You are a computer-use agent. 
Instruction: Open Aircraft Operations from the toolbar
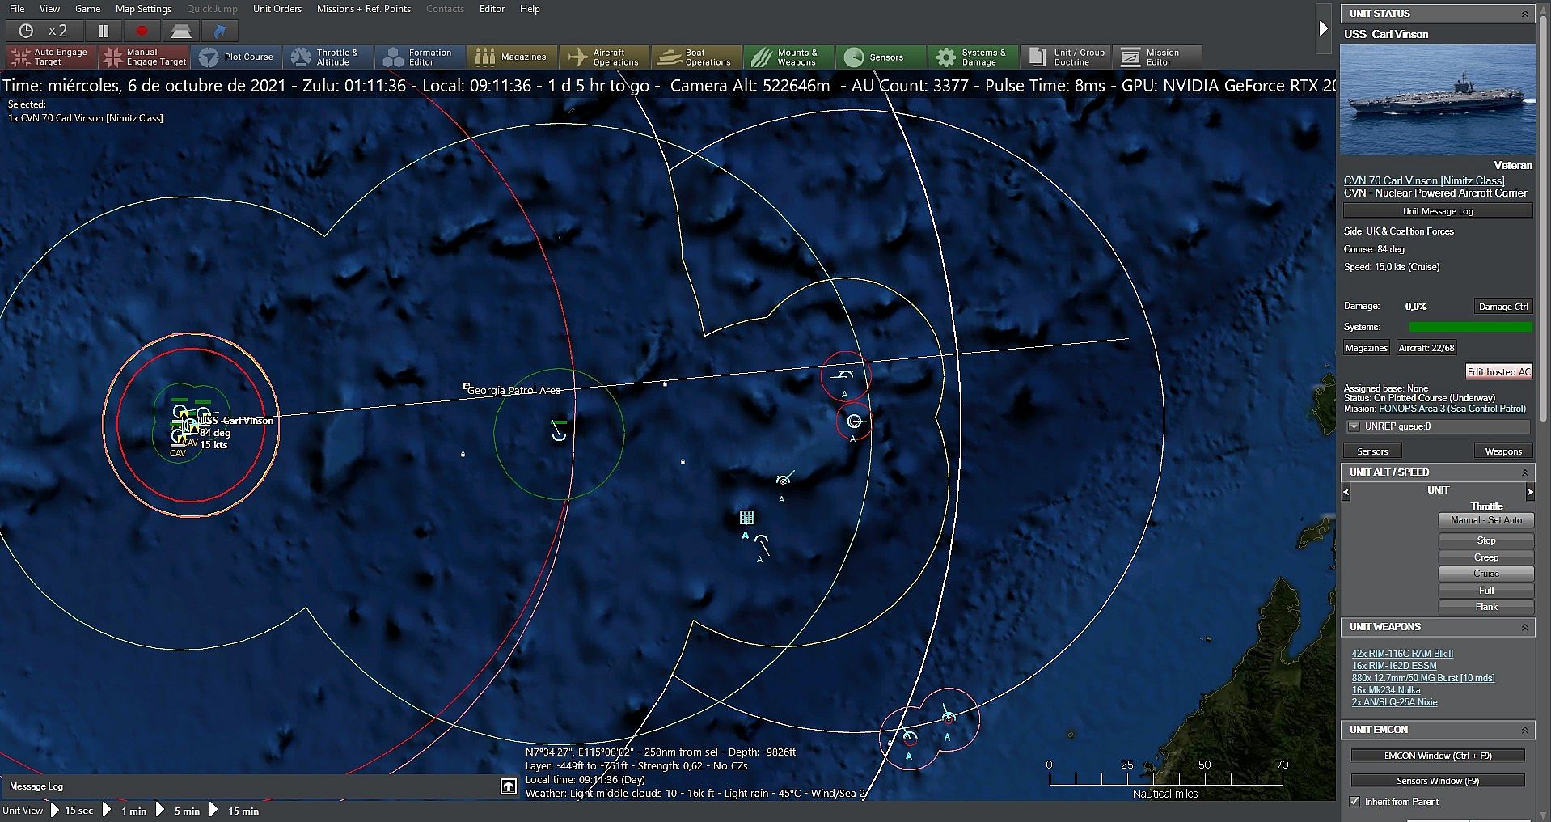point(604,57)
